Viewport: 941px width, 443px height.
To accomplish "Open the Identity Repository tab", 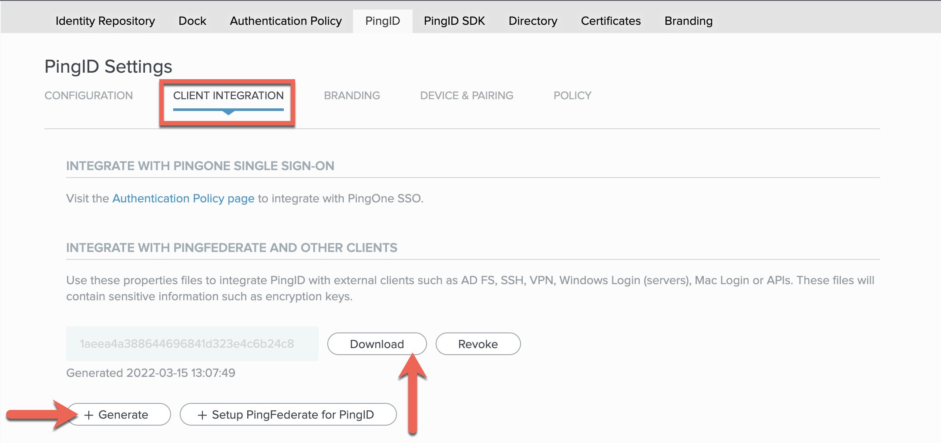I will click(x=105, y=20).
